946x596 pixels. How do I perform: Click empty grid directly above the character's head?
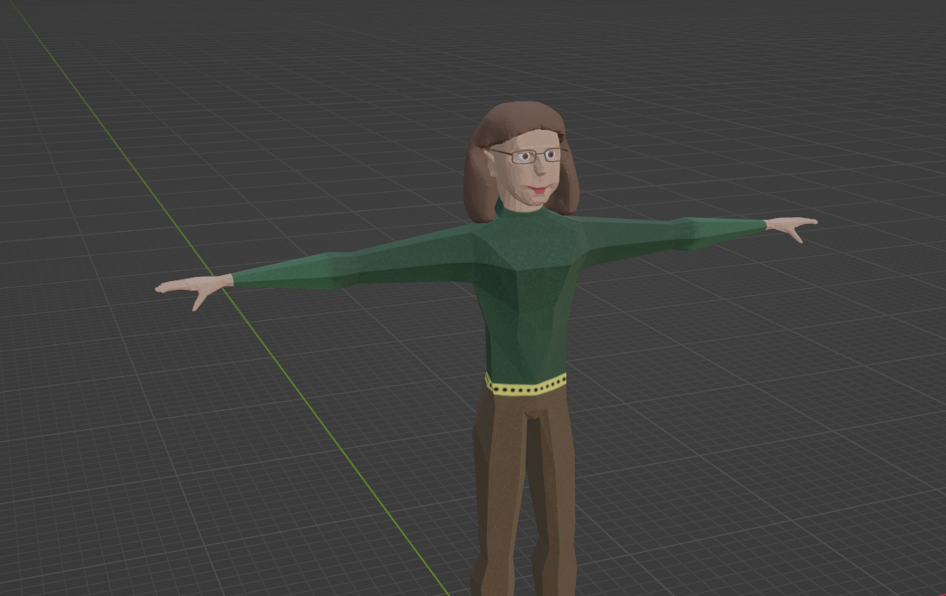[x=517, y=52]
